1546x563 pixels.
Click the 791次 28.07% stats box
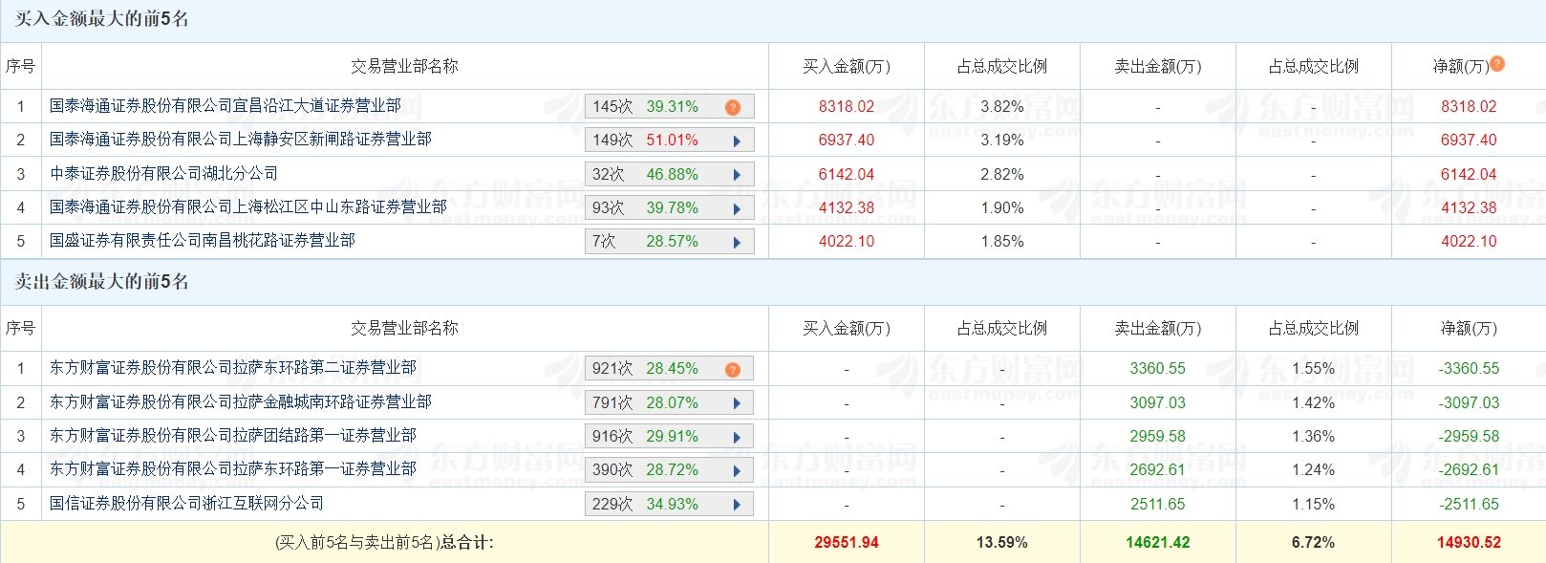670,402
